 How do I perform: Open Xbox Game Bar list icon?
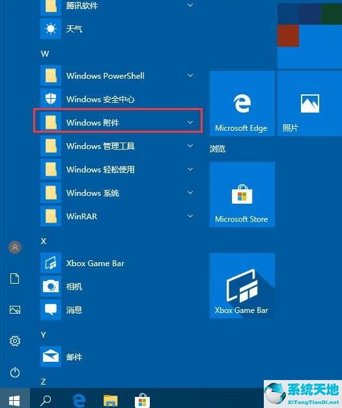[51, 263]
